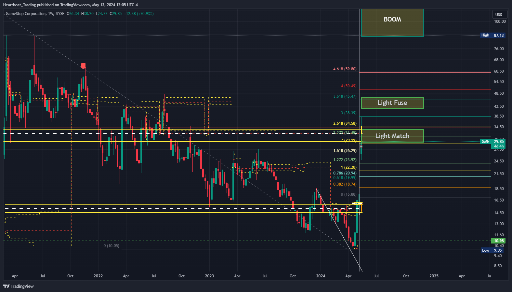Click the 42.50 price axis label
Screen dimensions: 512x292
pyautogui.click(x=499, y=106)
